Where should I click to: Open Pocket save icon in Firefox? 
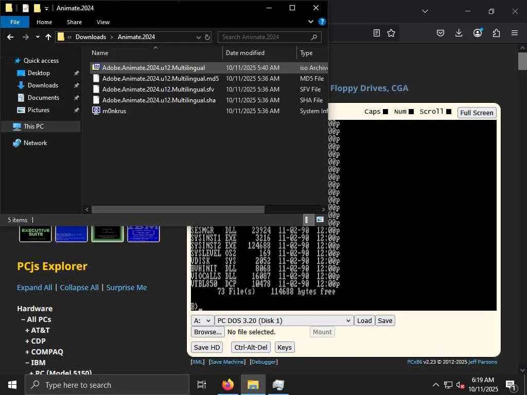point(441,33)
